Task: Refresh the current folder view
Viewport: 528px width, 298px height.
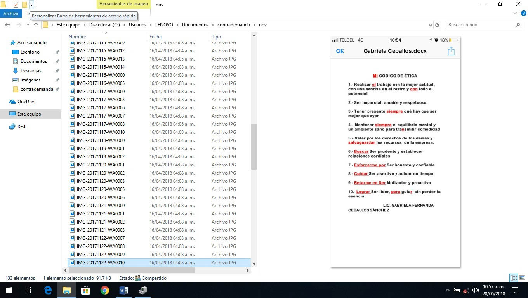Action: tap(437, 25)
